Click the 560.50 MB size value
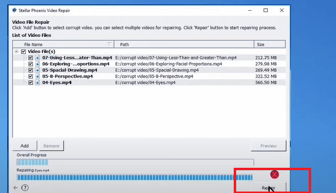336x193 pixels. 266,82
